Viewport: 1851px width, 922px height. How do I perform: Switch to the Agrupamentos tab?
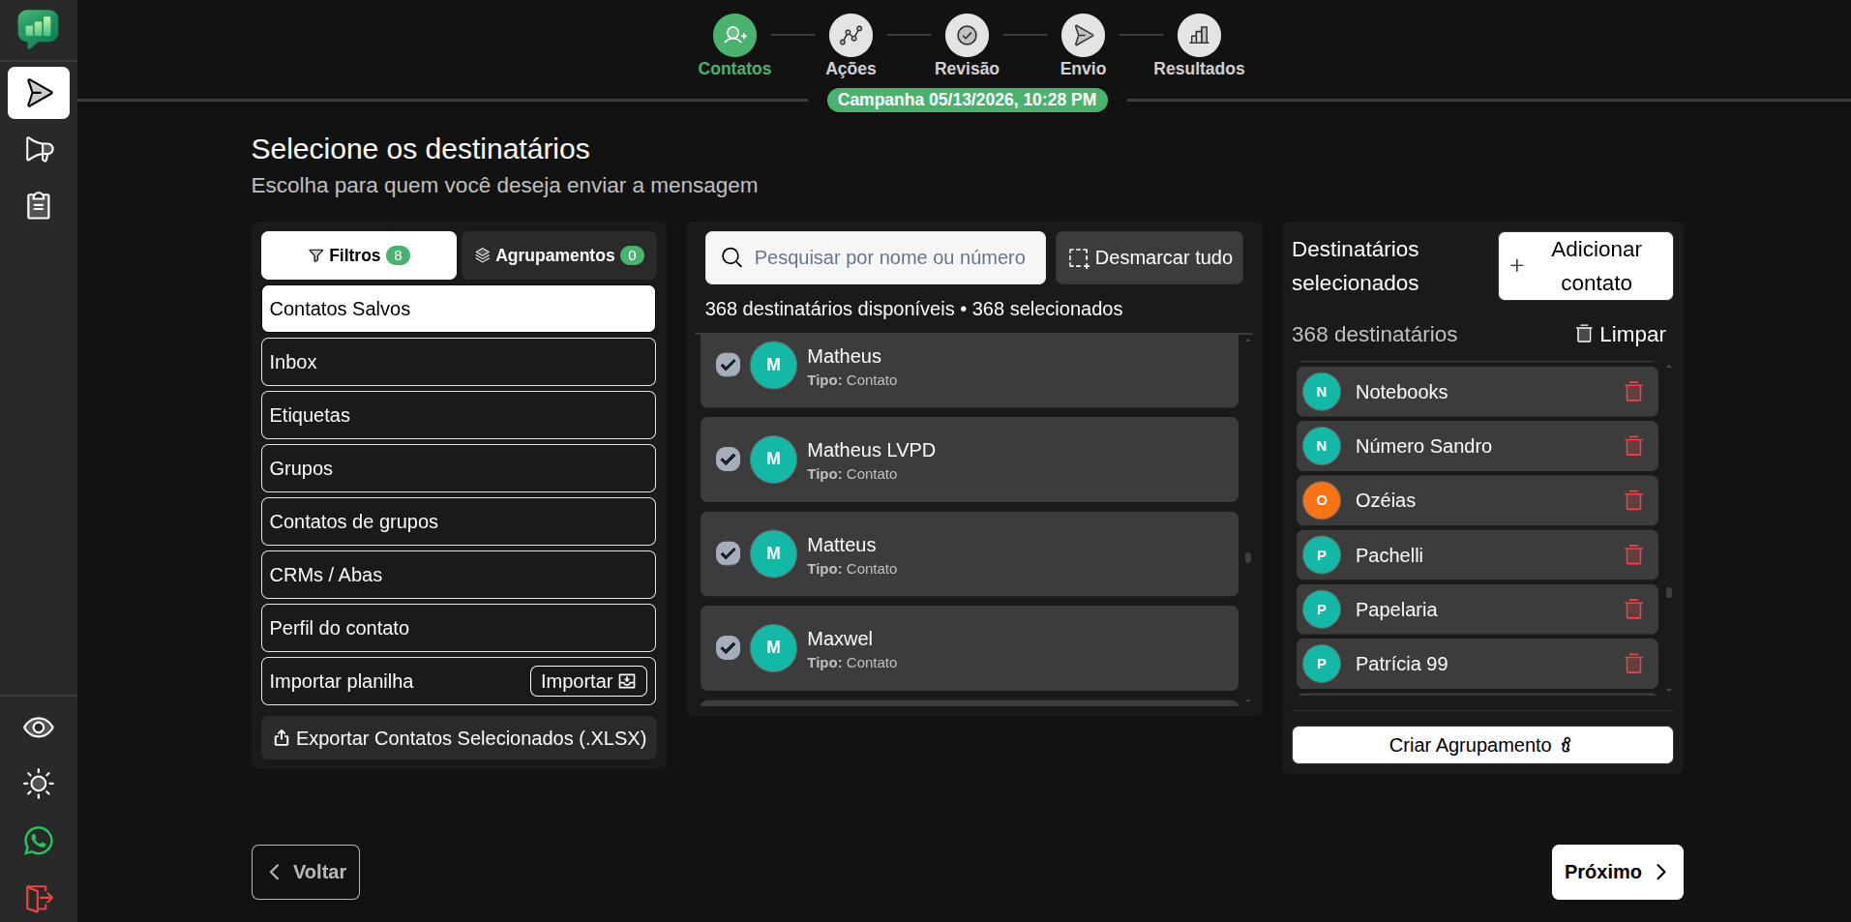[x=559, y=255]
